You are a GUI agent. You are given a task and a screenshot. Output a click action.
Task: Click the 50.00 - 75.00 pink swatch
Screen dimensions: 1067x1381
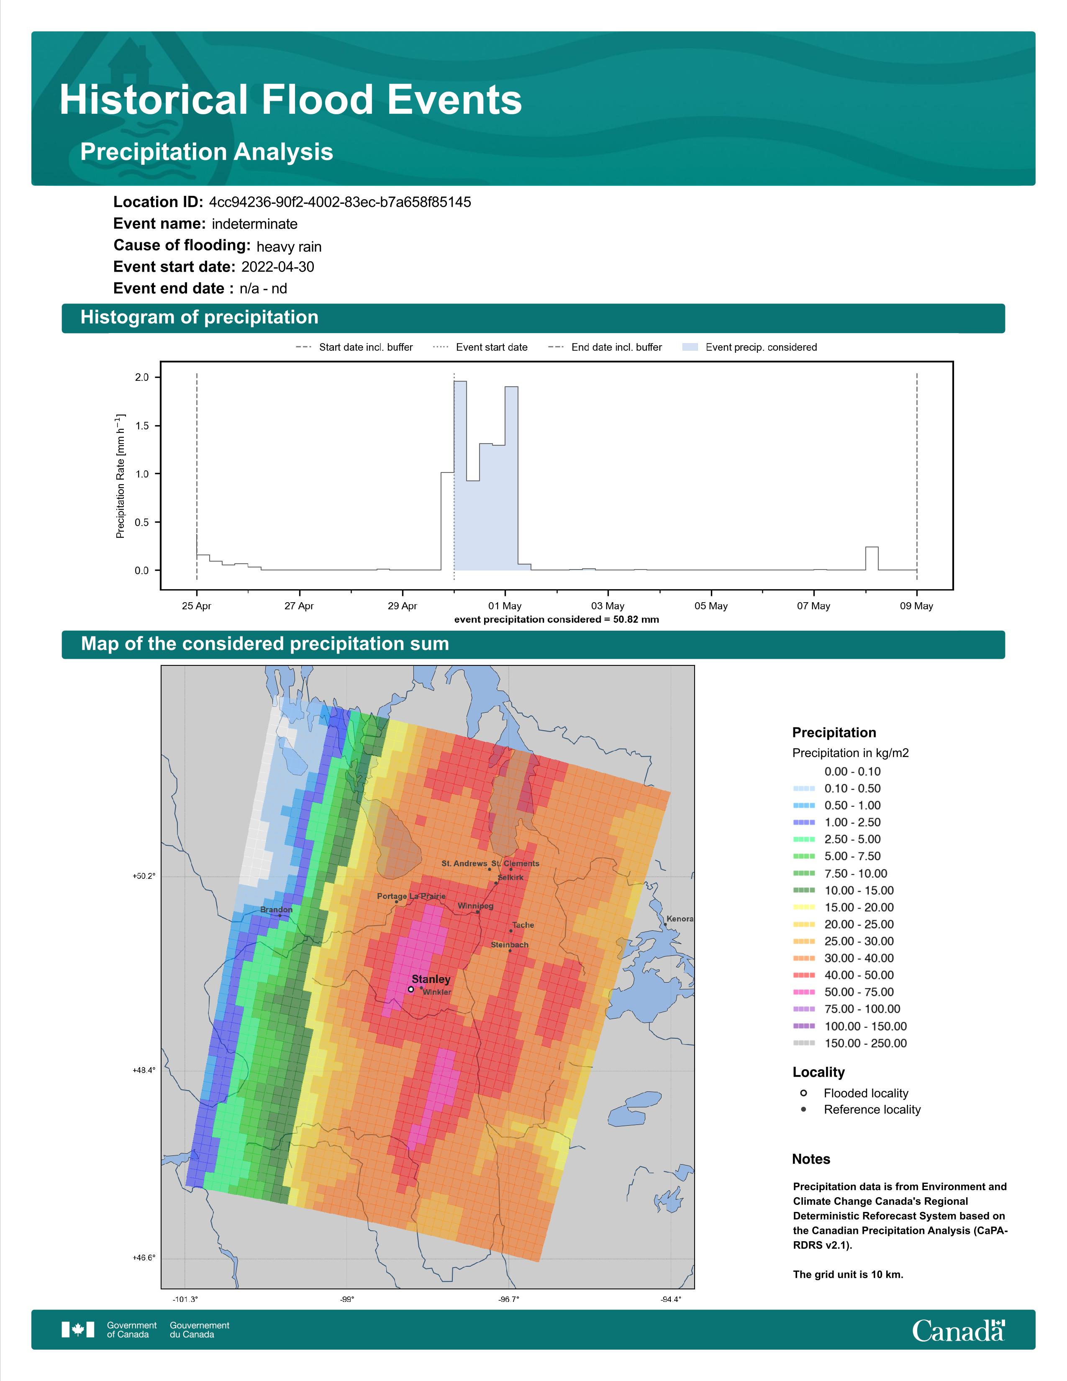coord(804,992)
